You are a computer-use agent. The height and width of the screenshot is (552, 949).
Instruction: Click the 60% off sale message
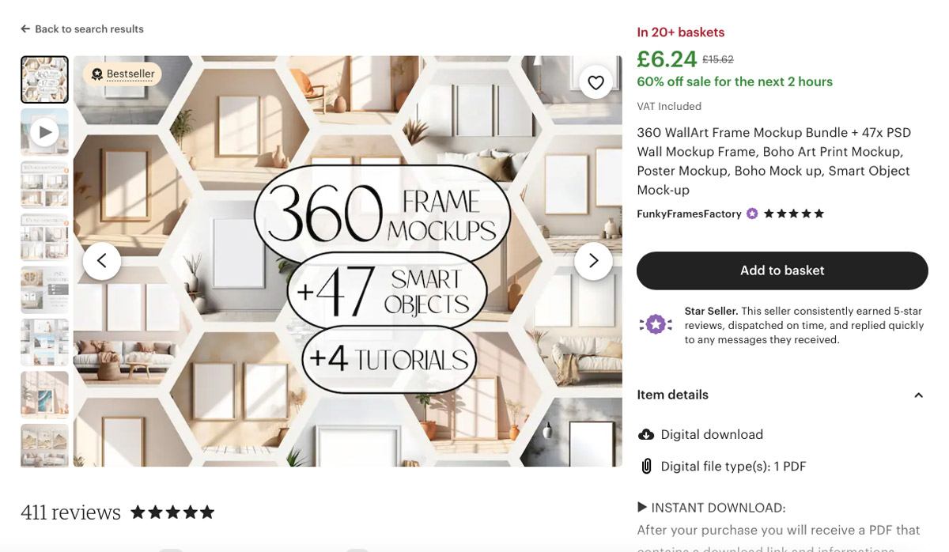(734, 81)
